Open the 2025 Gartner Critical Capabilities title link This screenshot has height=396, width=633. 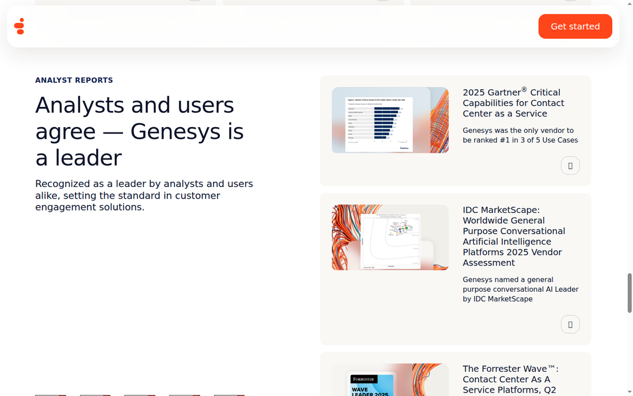pos(513,102)
